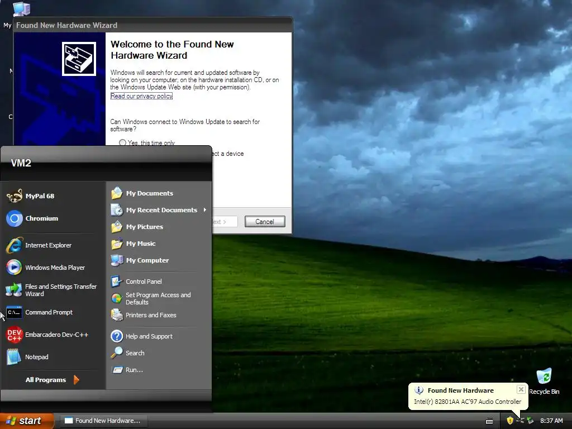Expand My Recent Documents submenu
Screen dimensions: 572x429
pyautogui.click(x=204, y=210)
